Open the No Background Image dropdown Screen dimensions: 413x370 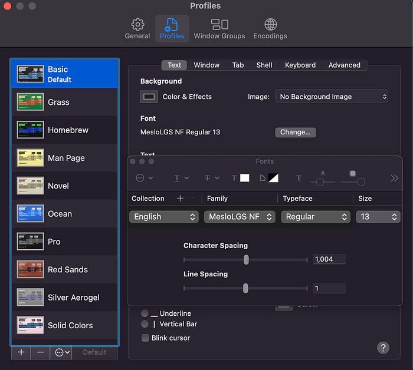(332, 97)
